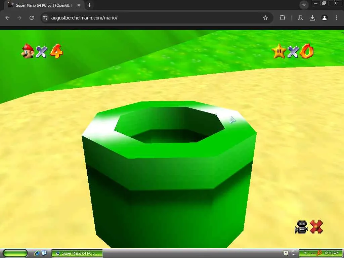The image size is (344, 258).
Task: Go back using the browser back arrow
Action: 7,18
